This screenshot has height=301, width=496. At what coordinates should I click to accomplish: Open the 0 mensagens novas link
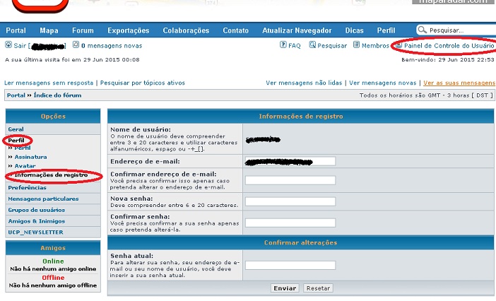(112, 46)
